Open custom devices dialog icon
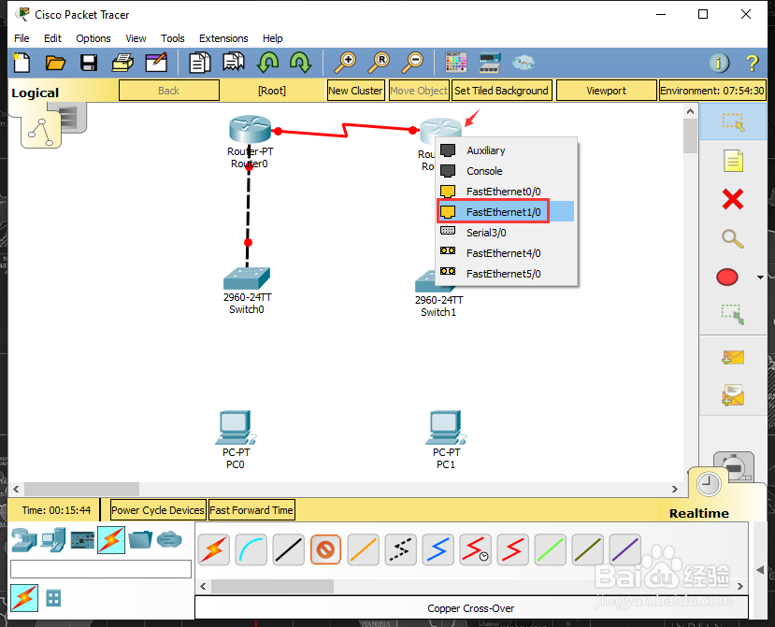Screen dimensions: 775x627 pyautogui.click(x=490, y=63)
